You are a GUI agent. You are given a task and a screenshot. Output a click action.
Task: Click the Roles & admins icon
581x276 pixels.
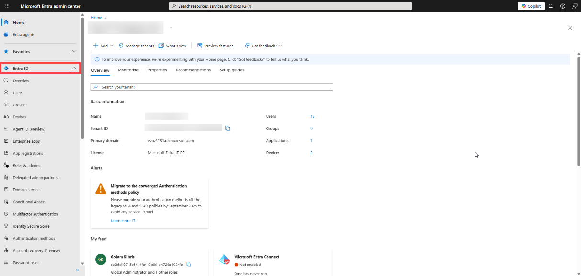(6, 165)
